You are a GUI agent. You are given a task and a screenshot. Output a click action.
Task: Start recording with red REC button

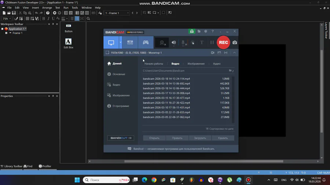click(x=223, y=42)
